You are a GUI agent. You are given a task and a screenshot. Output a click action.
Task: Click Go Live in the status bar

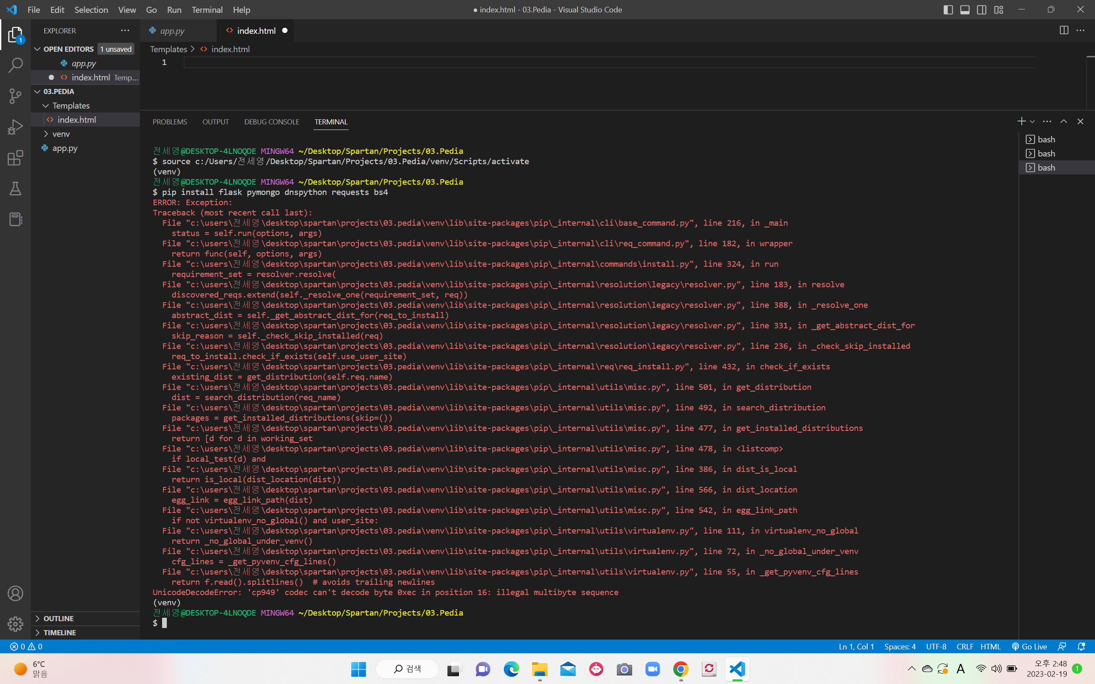pos(1030,646)
